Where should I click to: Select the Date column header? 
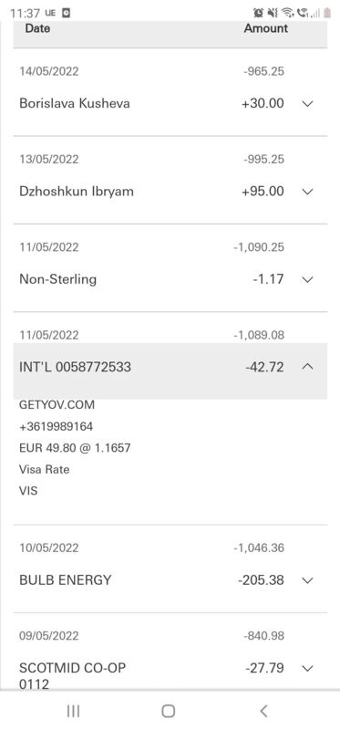(37, 28)
